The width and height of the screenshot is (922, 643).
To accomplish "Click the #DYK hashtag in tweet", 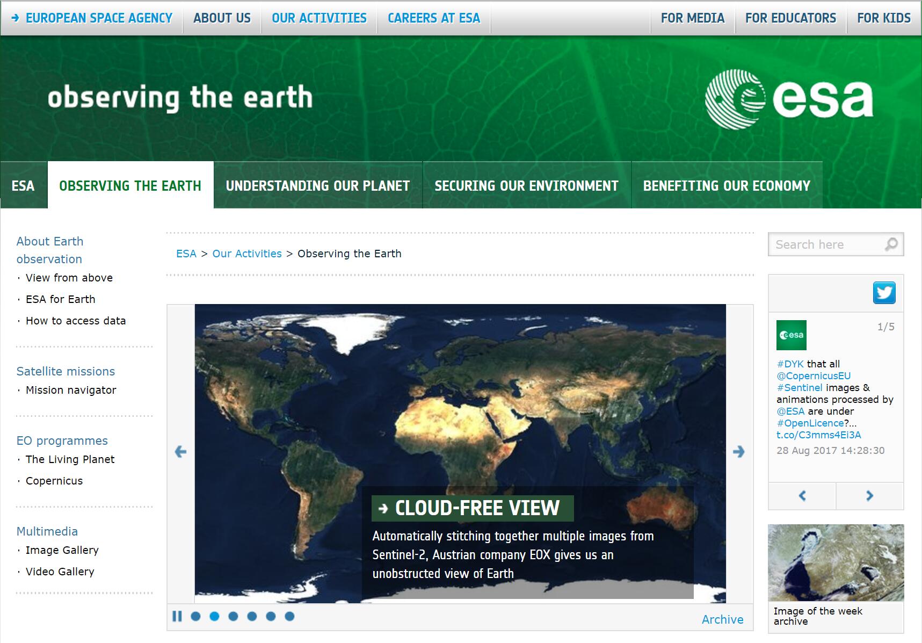I will 790,364.
